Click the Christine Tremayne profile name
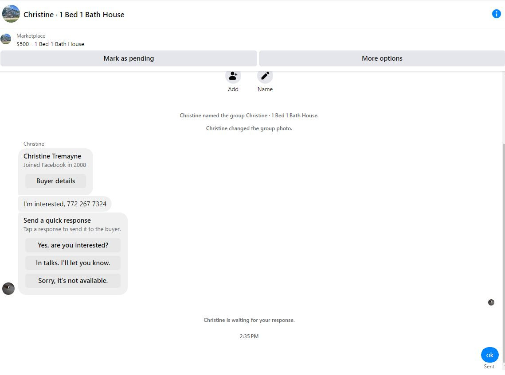 tap(52, 156)
